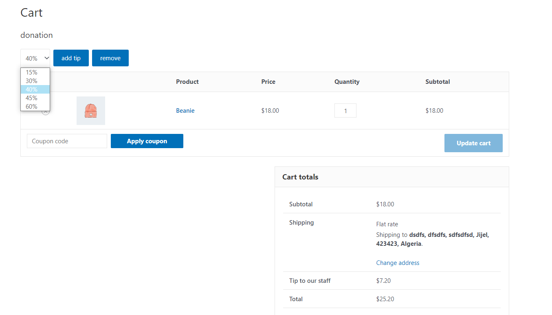Click the Beanie quantity input box
The width and height of the screenshot is (552, 315).
pyautogui.click(x=345, y=110)
